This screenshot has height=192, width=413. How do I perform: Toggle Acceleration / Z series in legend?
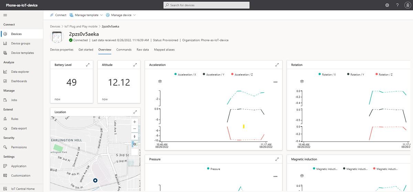click(242, 75)
